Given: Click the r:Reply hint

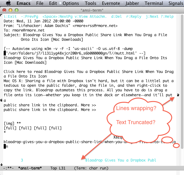Looking at the screenshot, I should tap(134, 17).
